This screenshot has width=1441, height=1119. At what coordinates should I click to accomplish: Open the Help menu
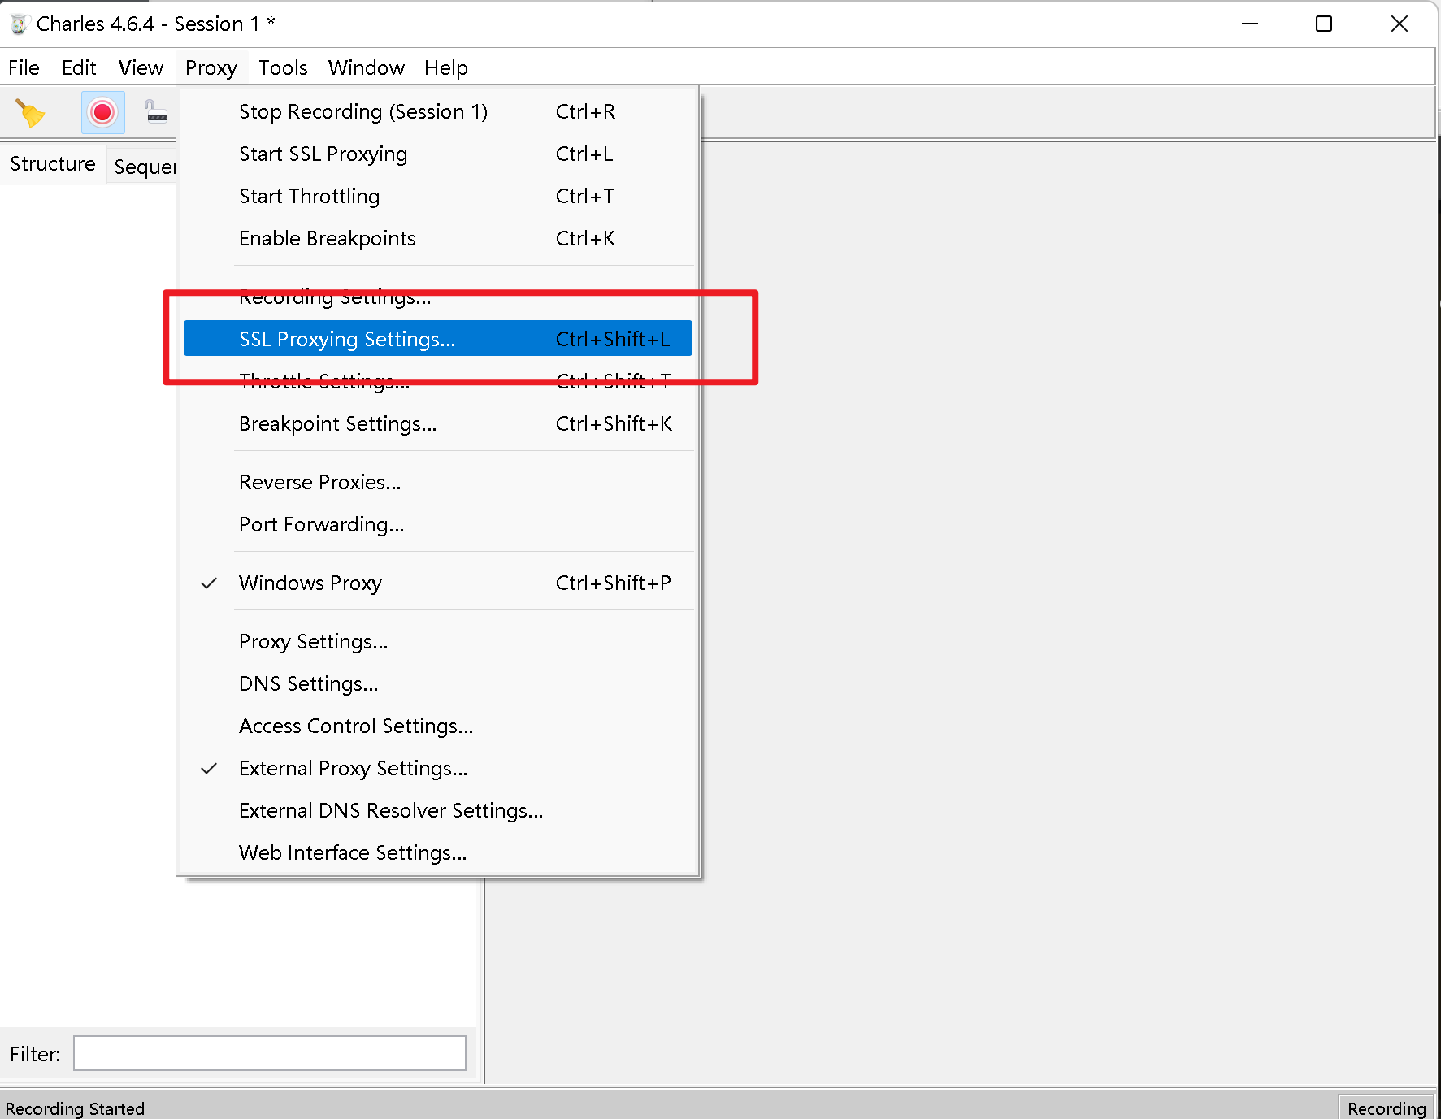point(446,67)
